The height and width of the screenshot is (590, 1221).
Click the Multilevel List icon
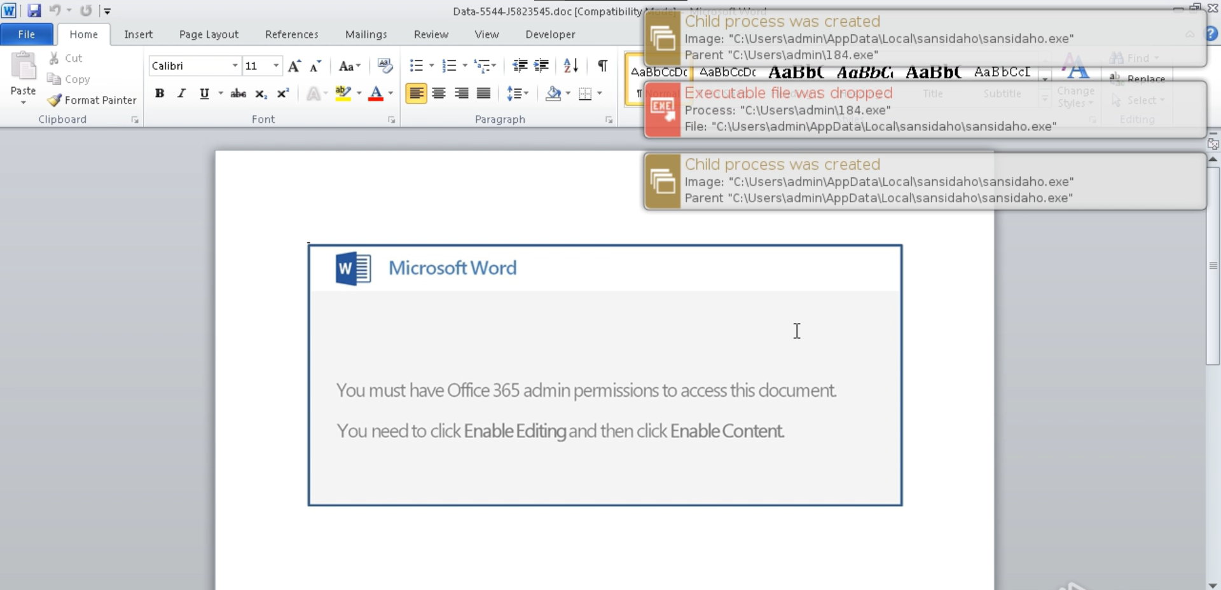(482, 65)
